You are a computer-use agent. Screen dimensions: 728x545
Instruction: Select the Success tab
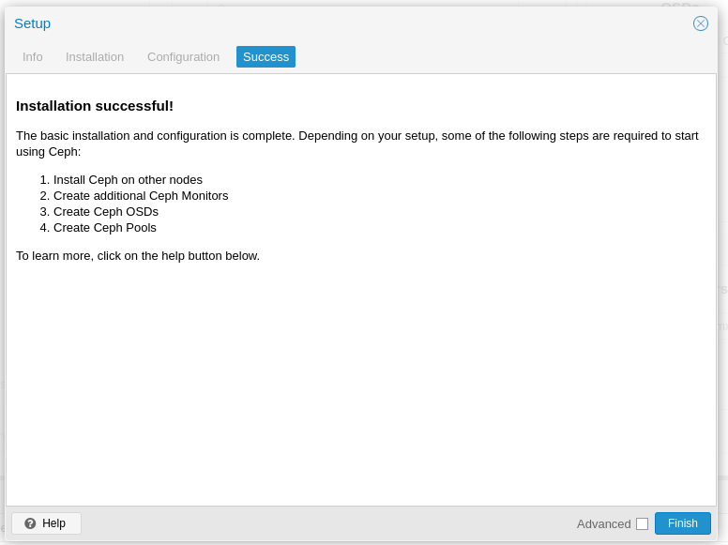click(x=265, y=57)
